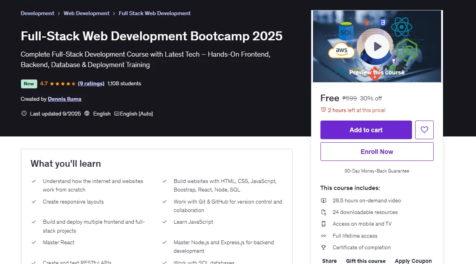
Task: Click first breadcrumb chevron after Development
Action: 59,14
